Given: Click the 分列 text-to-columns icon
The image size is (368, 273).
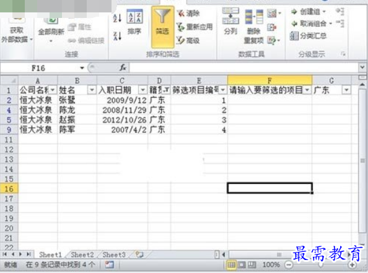Looking at the screenshot, I should [x=230, y=21].
